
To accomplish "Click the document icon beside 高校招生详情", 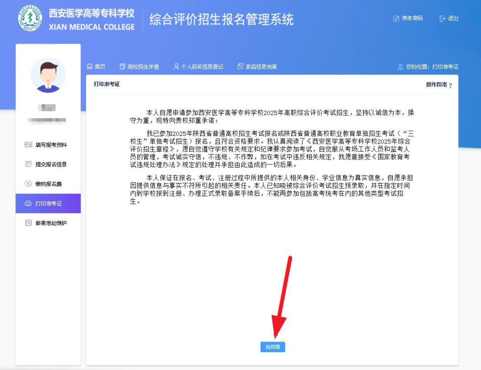I will pos(122,66).
